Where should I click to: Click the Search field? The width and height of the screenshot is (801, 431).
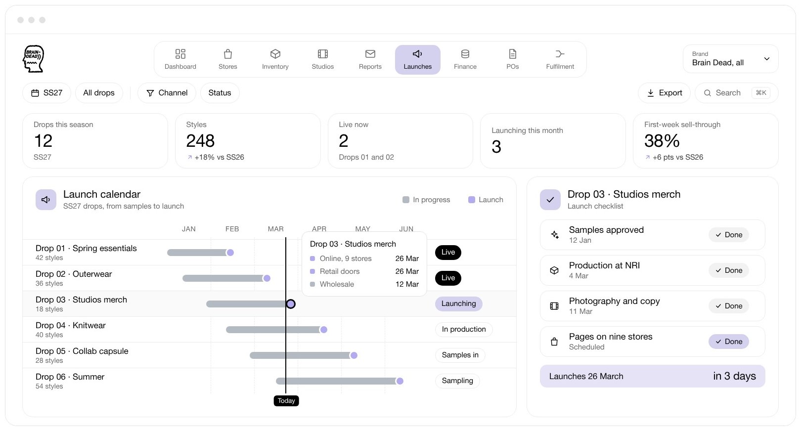coord(737,93)
